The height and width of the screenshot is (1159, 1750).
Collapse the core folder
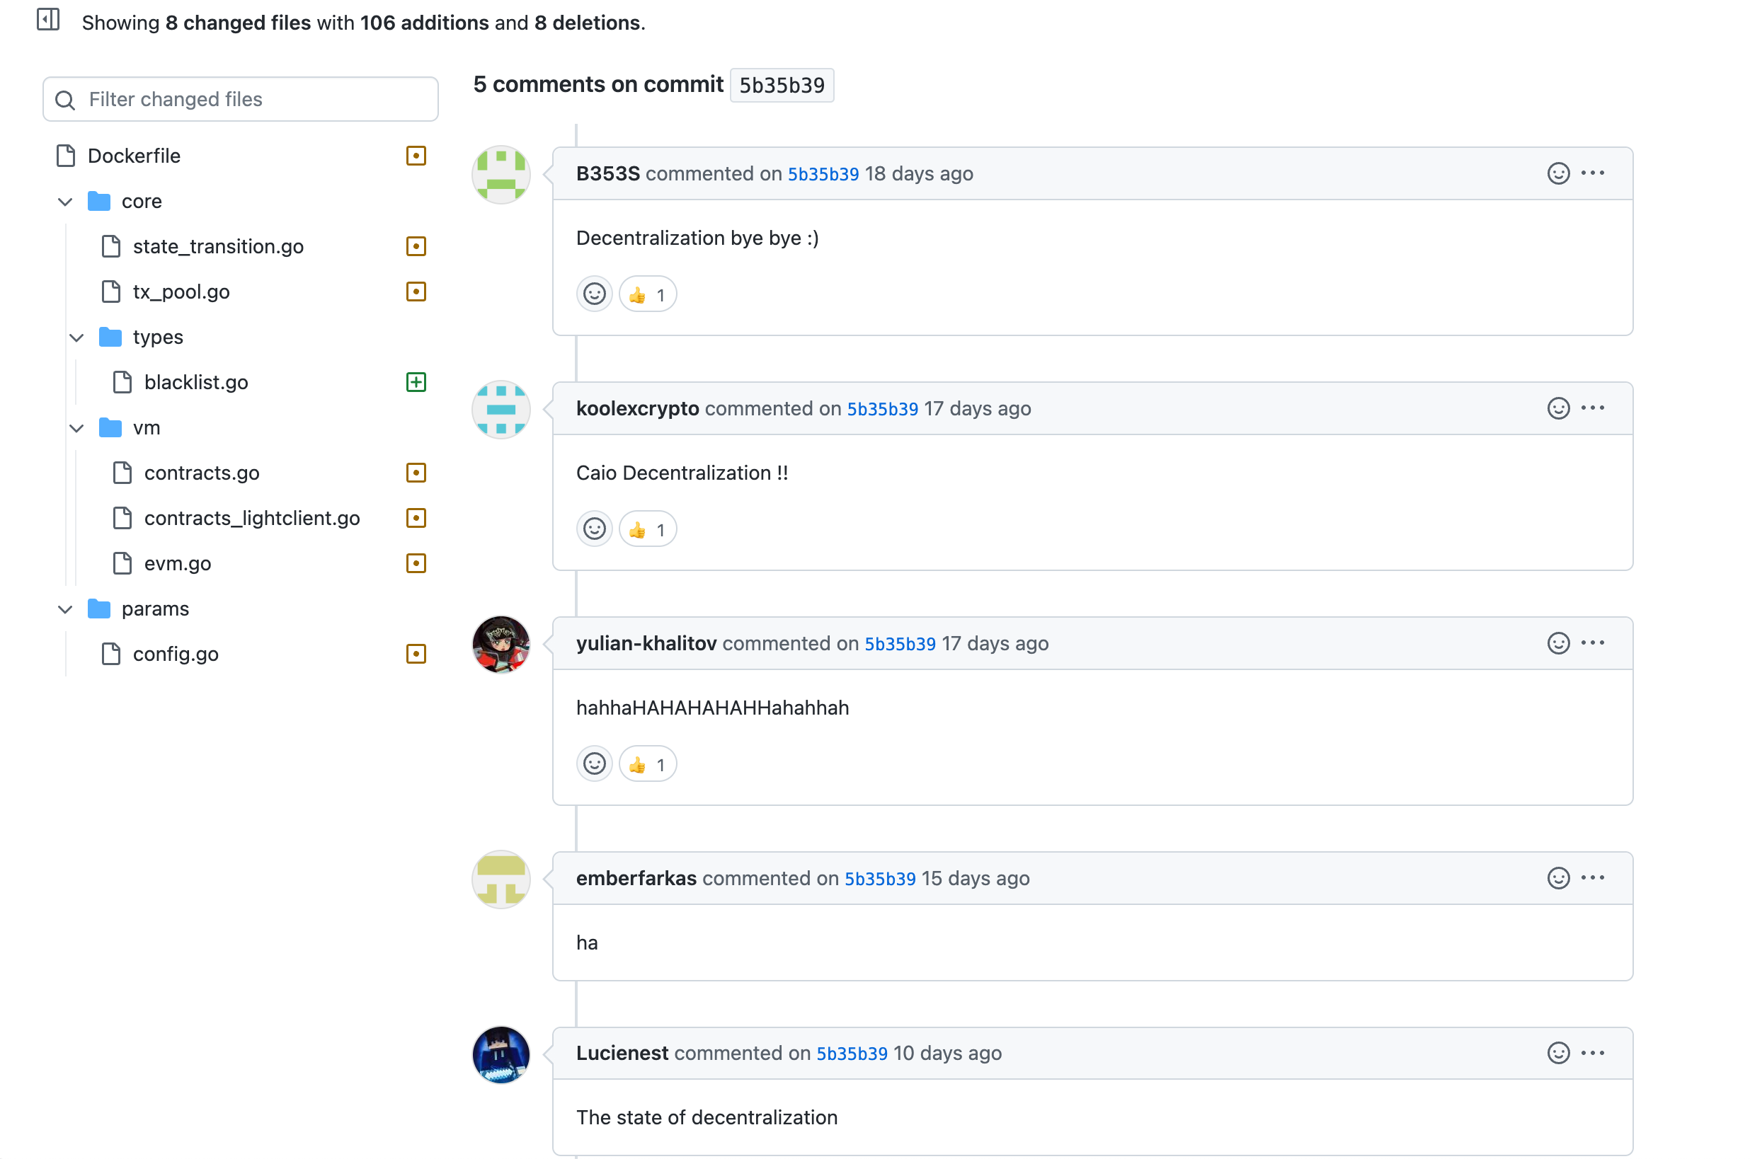(x=65, y=202)
